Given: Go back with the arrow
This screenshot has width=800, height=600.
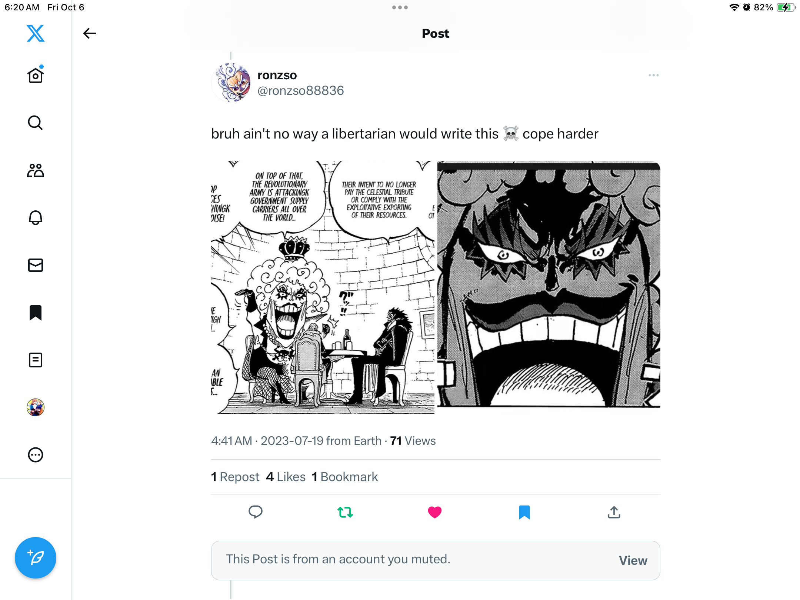Looking at the screenshot, I should click(89, 33).
